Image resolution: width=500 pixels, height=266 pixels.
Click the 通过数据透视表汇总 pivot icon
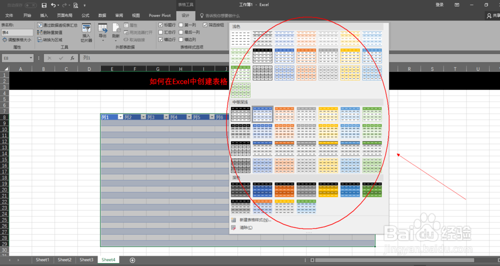tap(39, 25)
